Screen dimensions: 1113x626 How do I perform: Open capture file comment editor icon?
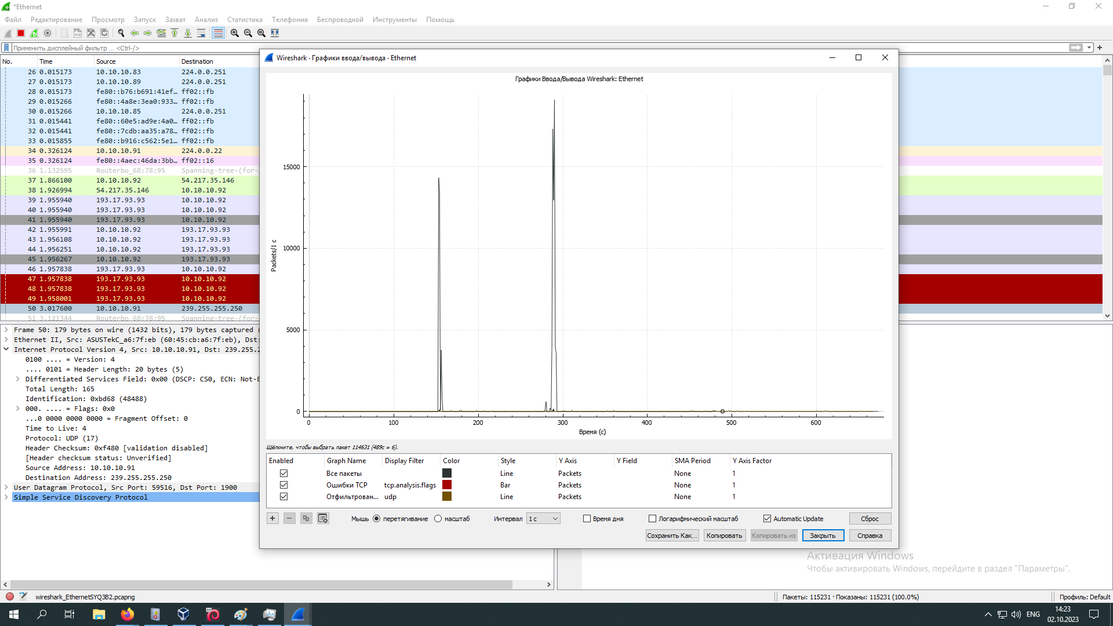[x=23, y=596]
